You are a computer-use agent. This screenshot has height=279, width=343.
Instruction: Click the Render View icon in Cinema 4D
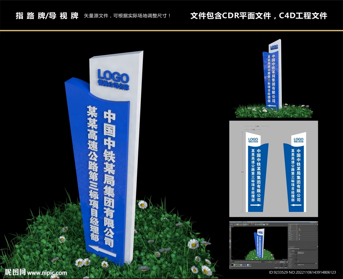click(x=250, y=224)
